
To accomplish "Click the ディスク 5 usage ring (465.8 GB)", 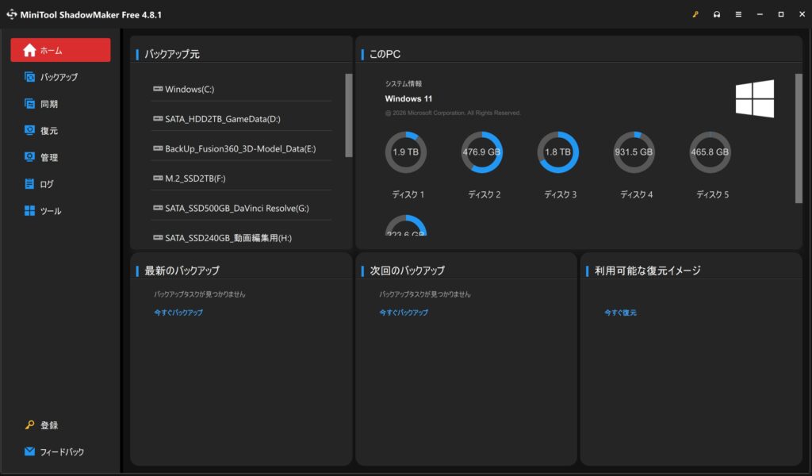I will point(710,152).
